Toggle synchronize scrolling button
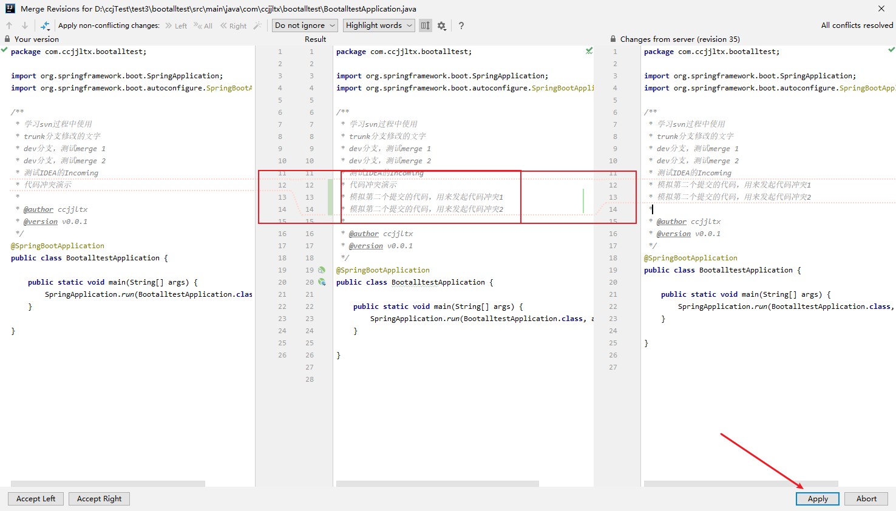This screenshot has height=511, width=896. pyautogui.click(x=425, y=25)
